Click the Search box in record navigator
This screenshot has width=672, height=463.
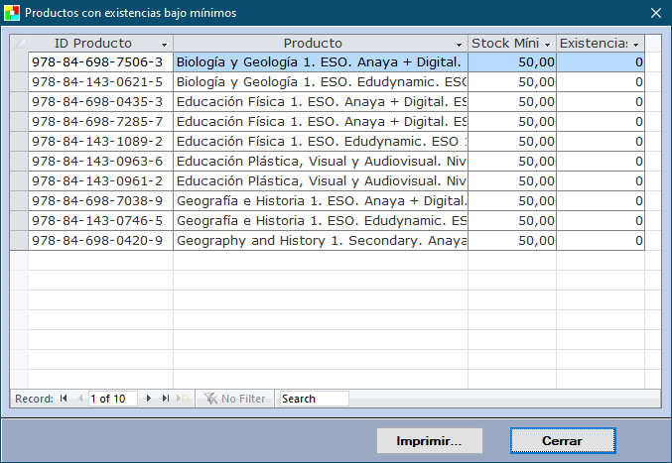click(x=314, y=399)
